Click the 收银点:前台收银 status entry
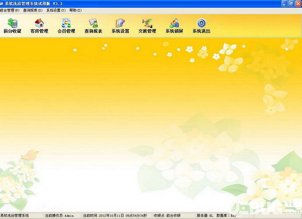 pos(167,215)
